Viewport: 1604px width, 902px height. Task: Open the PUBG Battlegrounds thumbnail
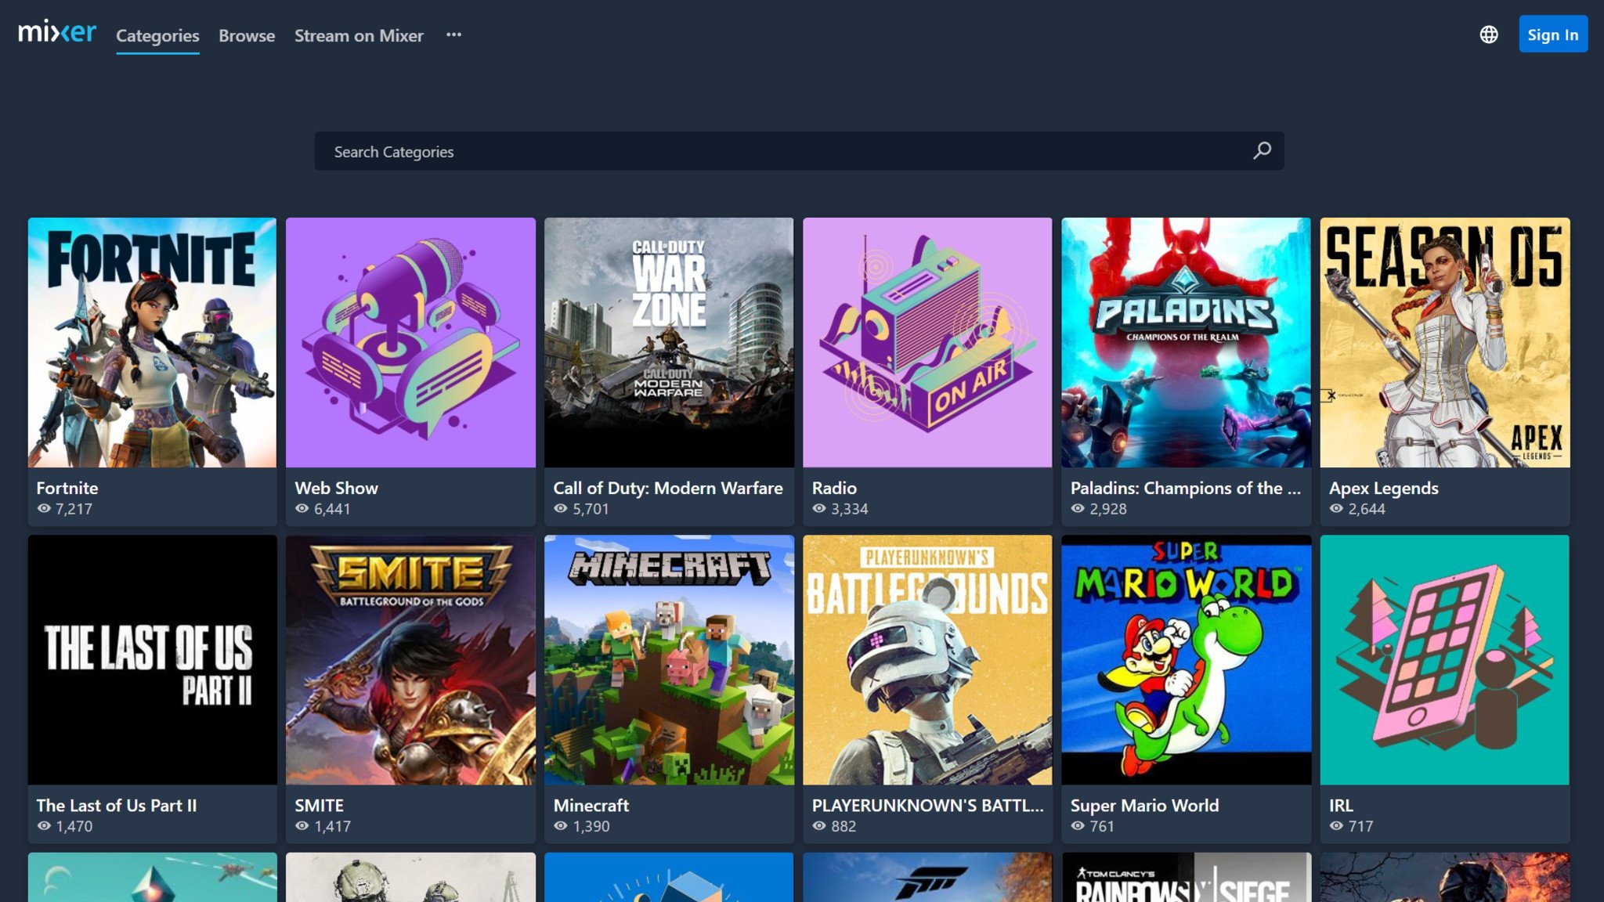(x=927, y=659)
